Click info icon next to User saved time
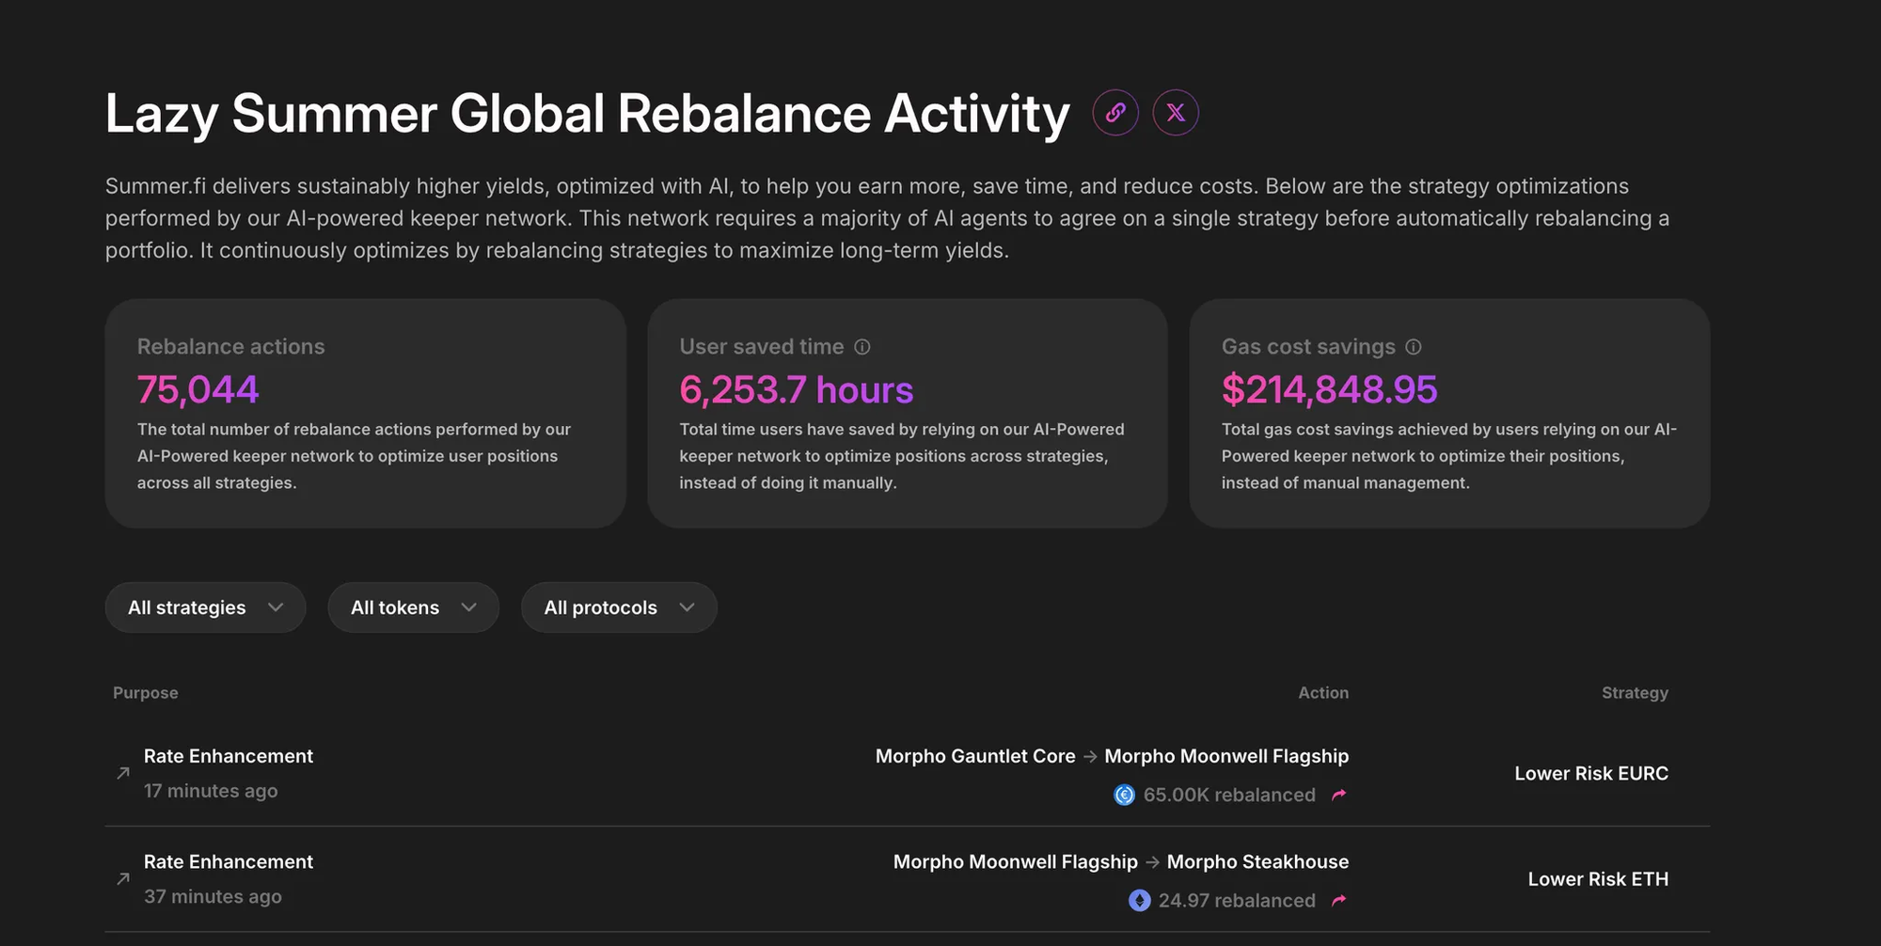 point(862,347)
